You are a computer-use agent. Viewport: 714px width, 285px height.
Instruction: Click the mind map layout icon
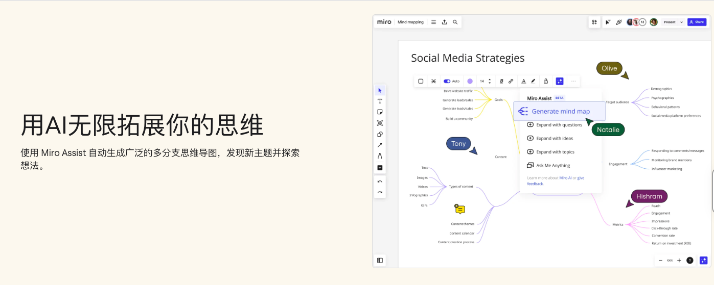tap(433, 81)
